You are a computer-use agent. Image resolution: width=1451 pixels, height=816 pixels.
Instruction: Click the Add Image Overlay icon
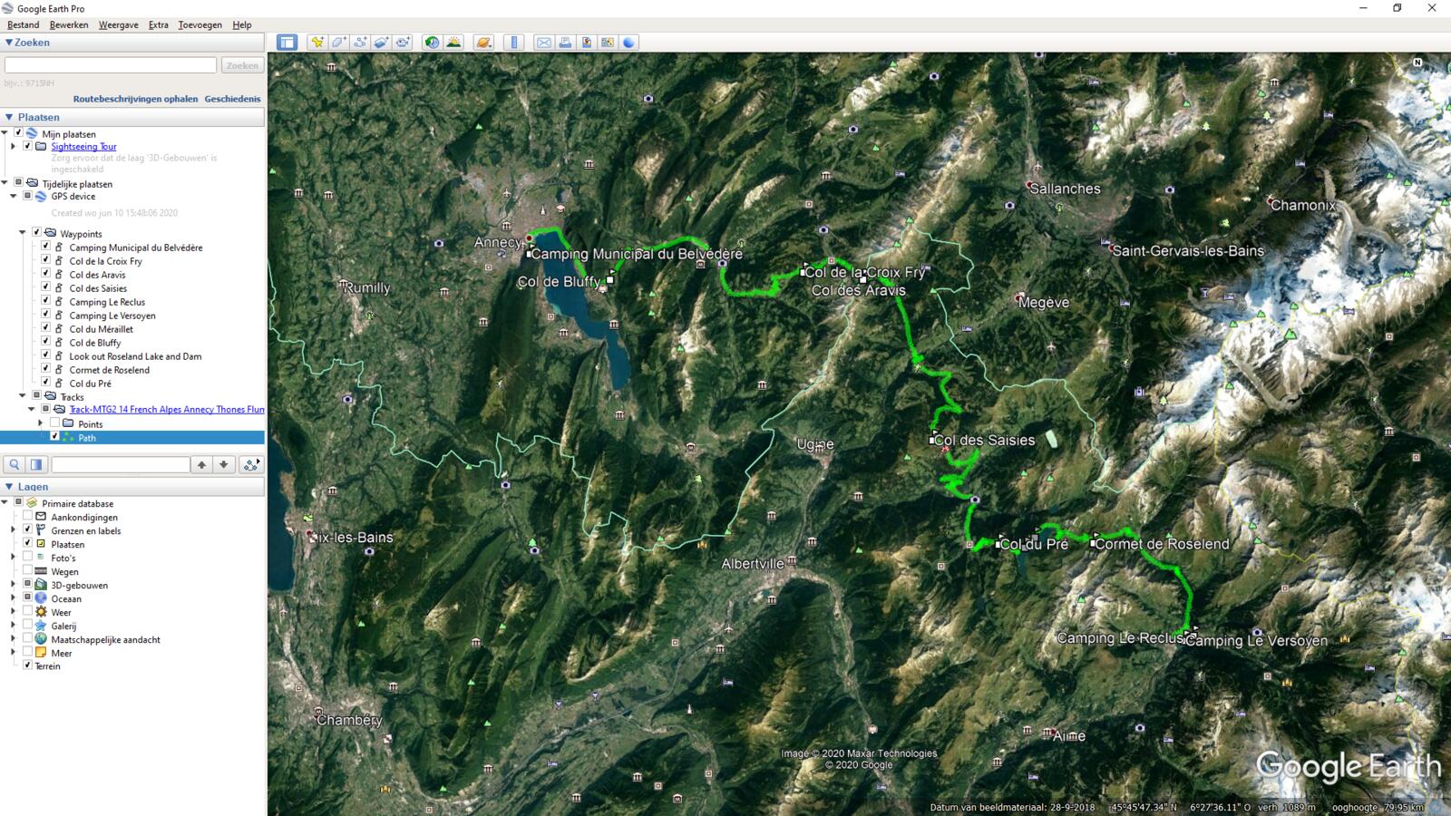click(x=382, y=43)
